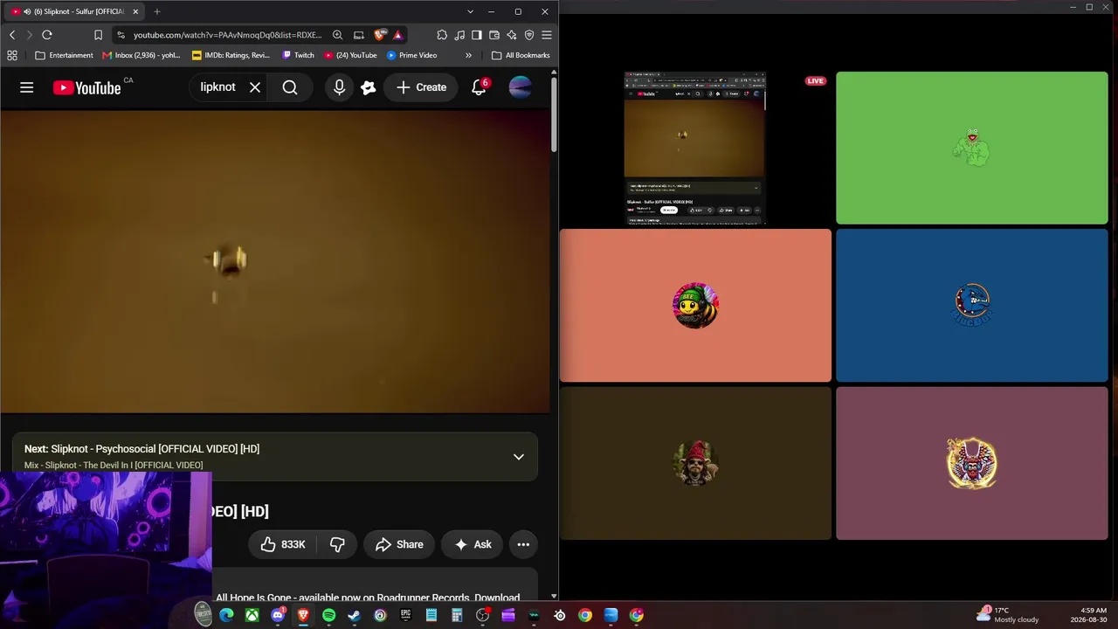This screenshot has height=629, width=1118.
Task: Open the Entertainment bookmarks folder
Action: [64, 55]
